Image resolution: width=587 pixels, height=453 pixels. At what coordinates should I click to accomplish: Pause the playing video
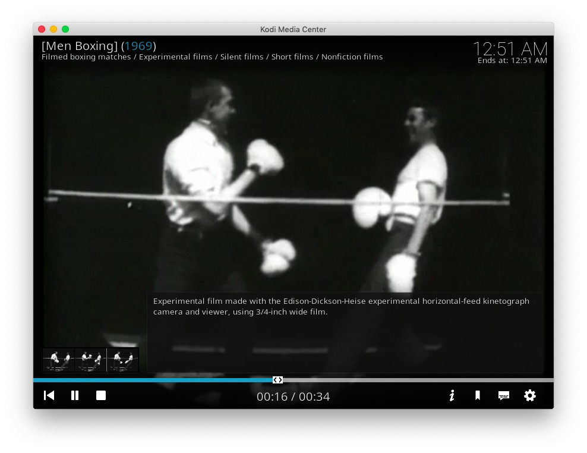(x=75, y=395)
